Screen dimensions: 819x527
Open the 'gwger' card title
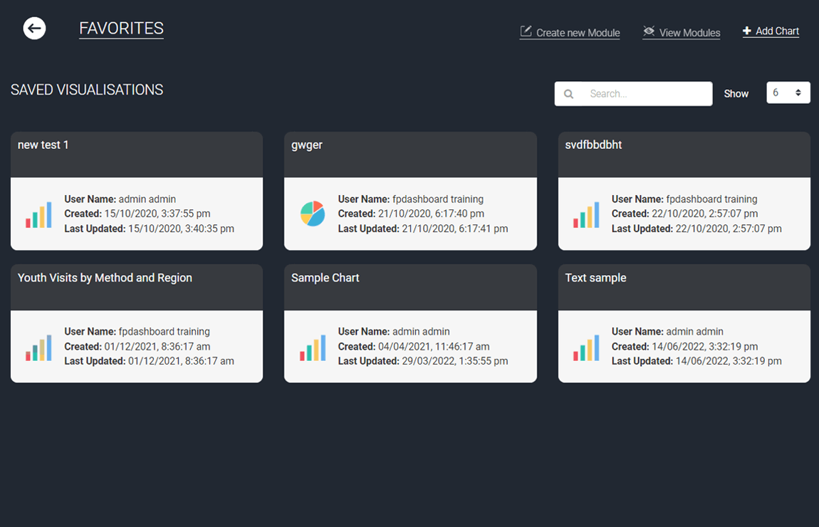(x=307, y=145)
